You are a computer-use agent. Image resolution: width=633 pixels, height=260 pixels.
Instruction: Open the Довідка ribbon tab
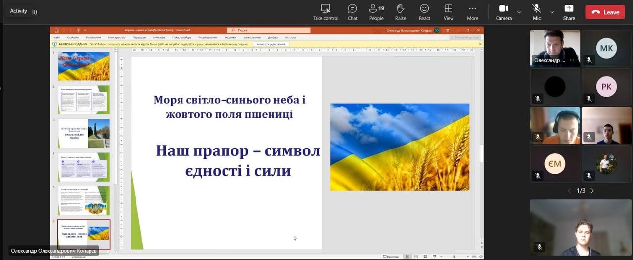coord(273,37)
